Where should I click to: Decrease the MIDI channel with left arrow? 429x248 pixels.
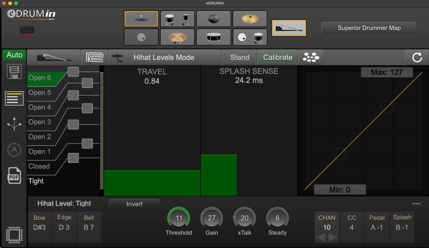coord(321,237)
